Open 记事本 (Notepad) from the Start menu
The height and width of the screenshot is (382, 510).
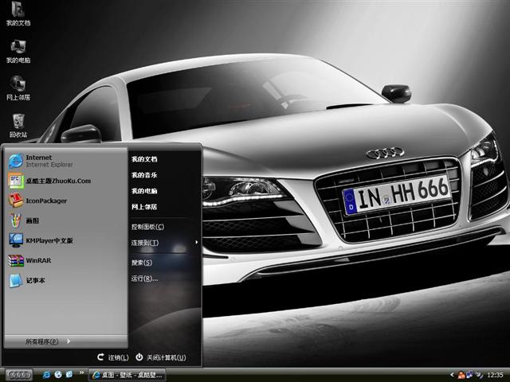tap(35, 280)
